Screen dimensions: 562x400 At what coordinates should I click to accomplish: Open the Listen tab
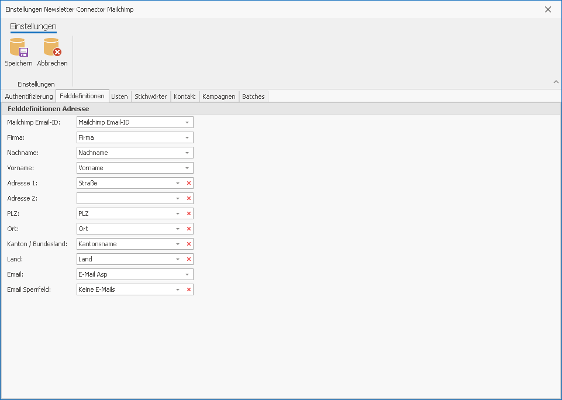(x=119, y=96)
